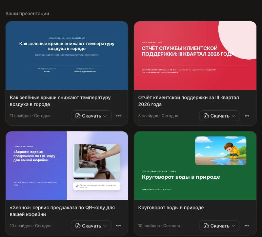This screenshot has width=262, height=237.
Task: Click the title «Зерно»: сервис предзаказа по QR-коду
Action: coord(62,211)
